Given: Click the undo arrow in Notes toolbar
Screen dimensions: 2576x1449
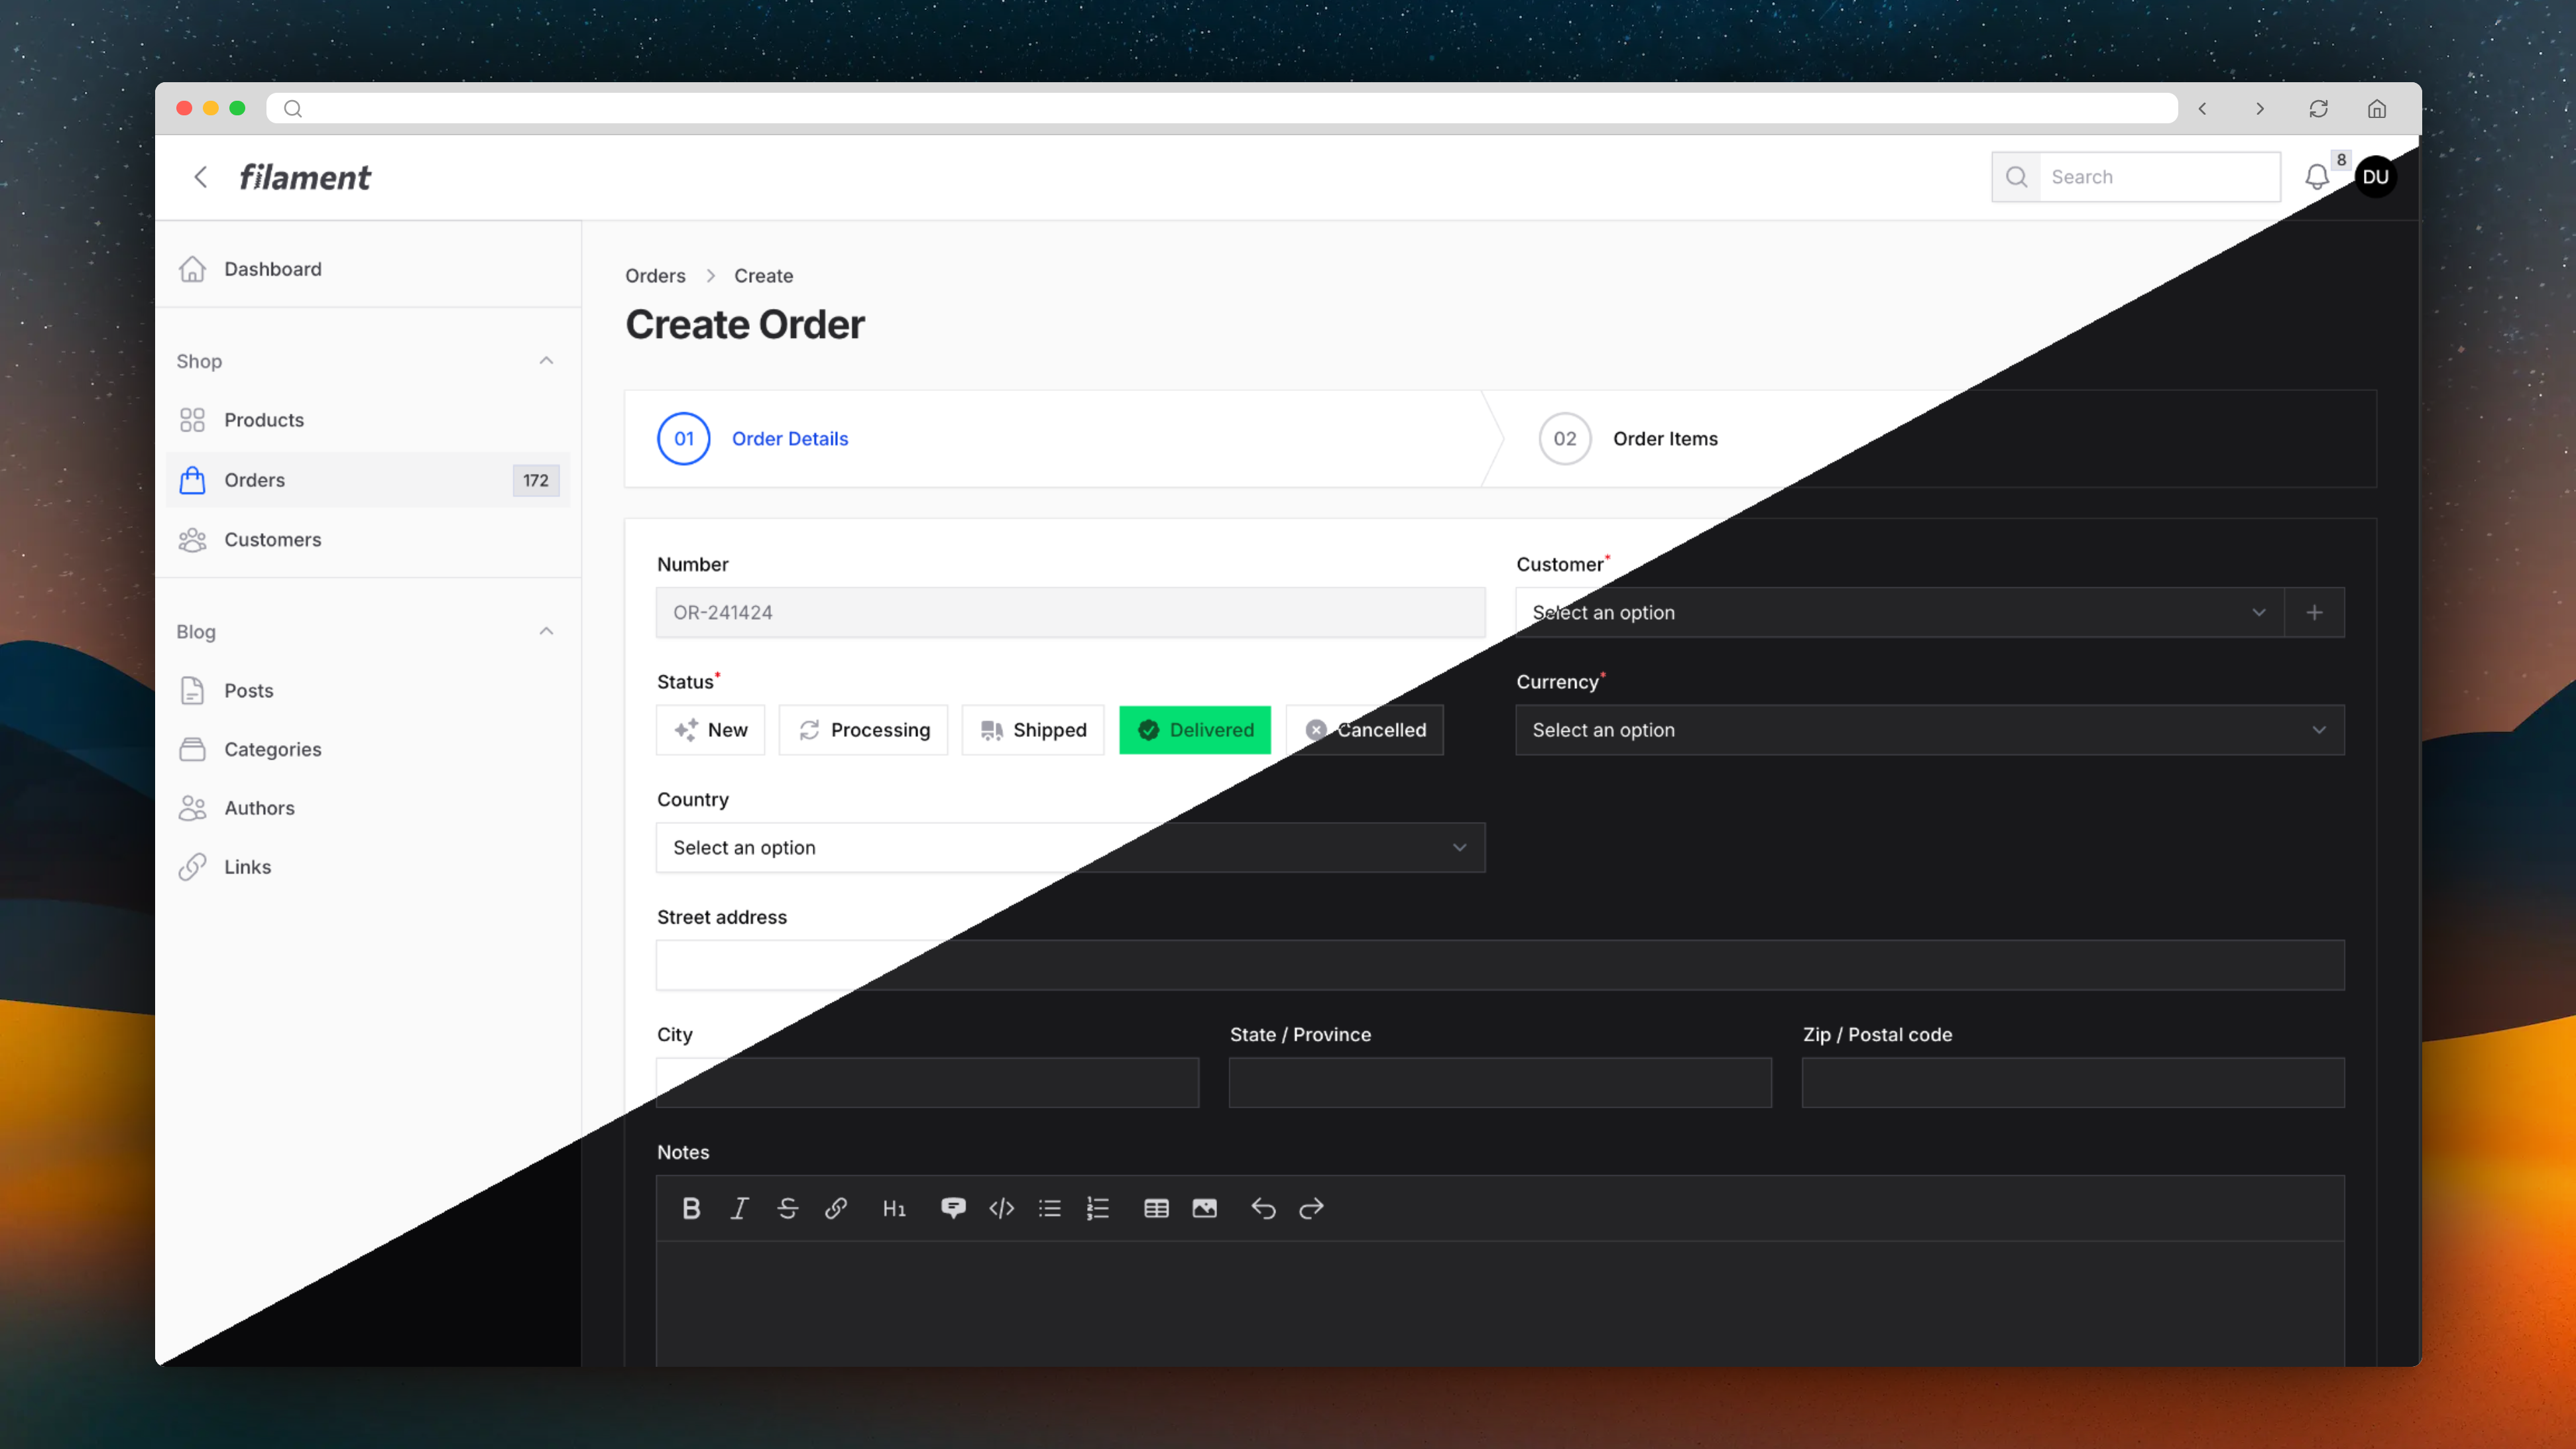Looking at the screenshot, I should (1263, 1208).
